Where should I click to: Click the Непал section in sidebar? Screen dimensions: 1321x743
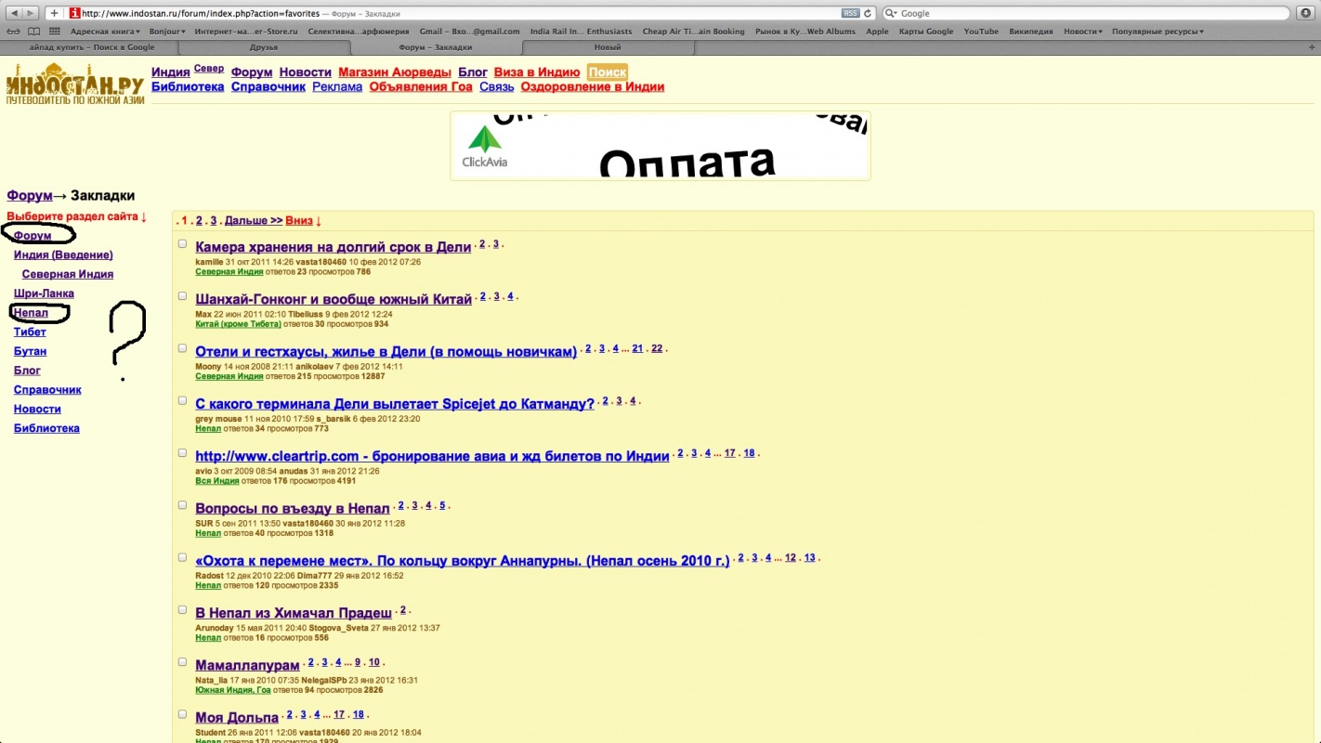click(31, 313)
